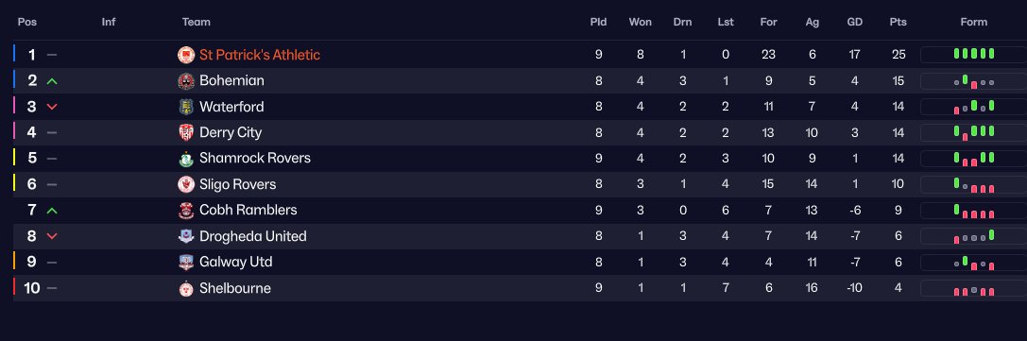Click the Form column header
The image size is (1027, 341).
tap(974, 23)
